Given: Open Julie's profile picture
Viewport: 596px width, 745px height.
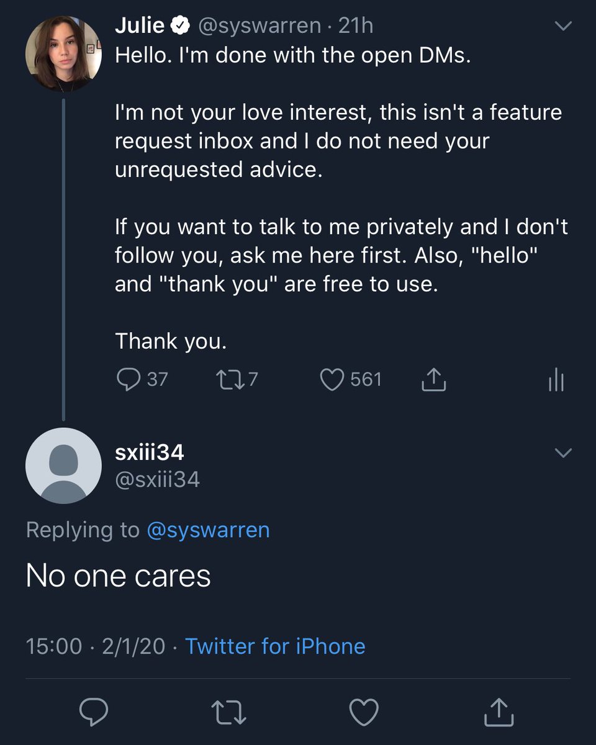Looking at the screenshot, I should coord(63,53).
